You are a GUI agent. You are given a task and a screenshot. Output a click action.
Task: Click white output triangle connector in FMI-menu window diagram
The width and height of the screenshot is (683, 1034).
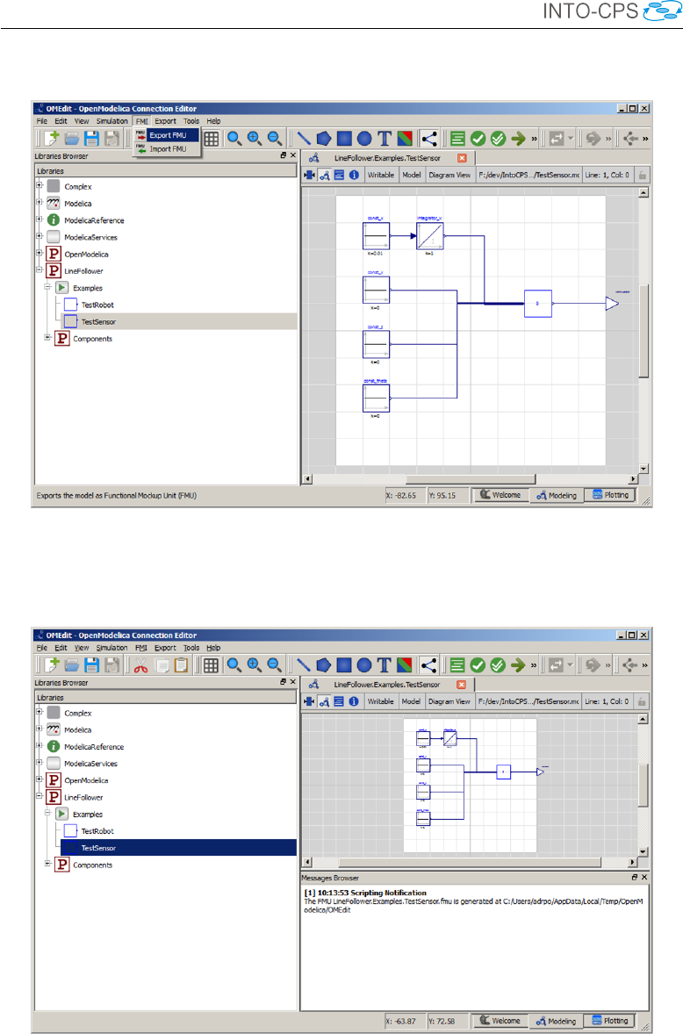(x=612, y=304)
